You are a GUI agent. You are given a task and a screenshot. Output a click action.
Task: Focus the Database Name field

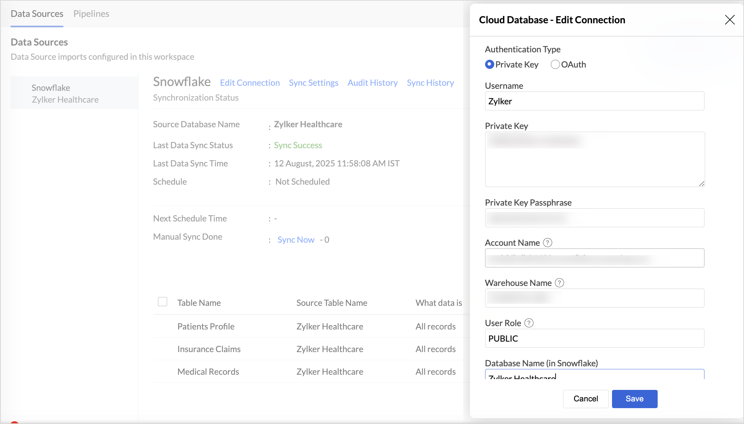tap(594, 374)
